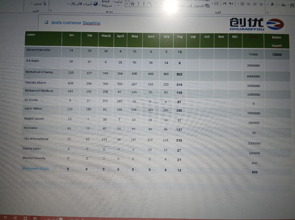The height and width of the screenshot is (220, 295).
Task: Click the '5000000' cell
Action: [x=254, y=113]
